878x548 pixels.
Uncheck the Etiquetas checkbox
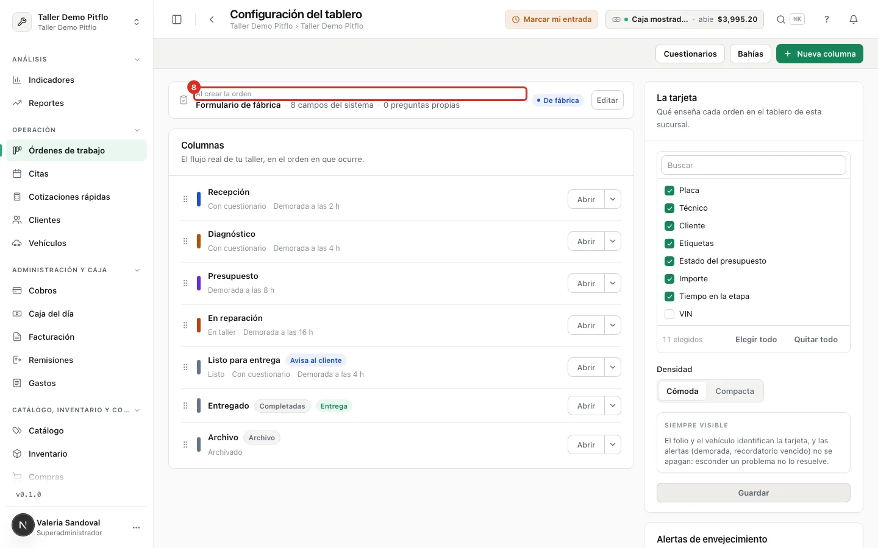(669, 243)
